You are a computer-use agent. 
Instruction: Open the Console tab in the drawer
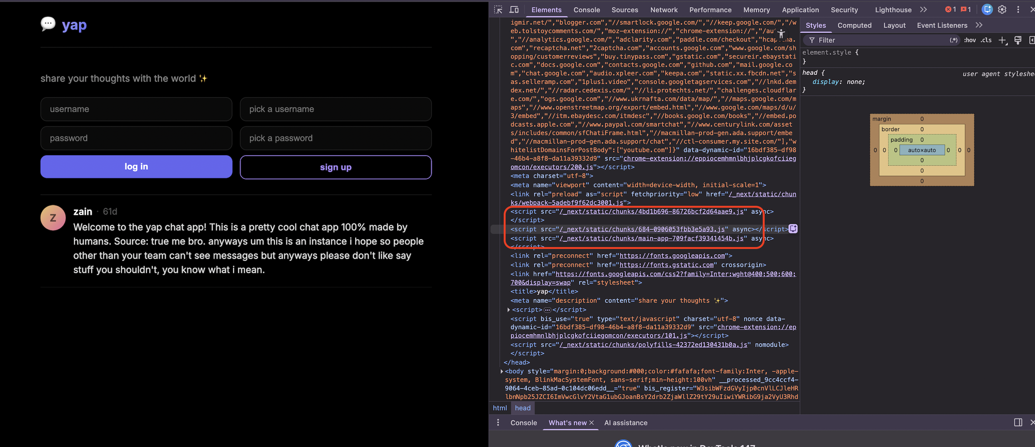coord(524,423)
